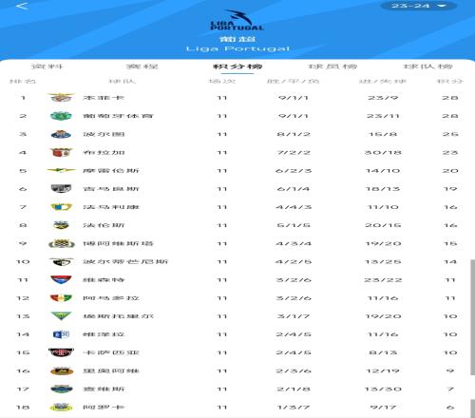
Task: Select the 积分榜 tab
Action: [x=237, y=66]
